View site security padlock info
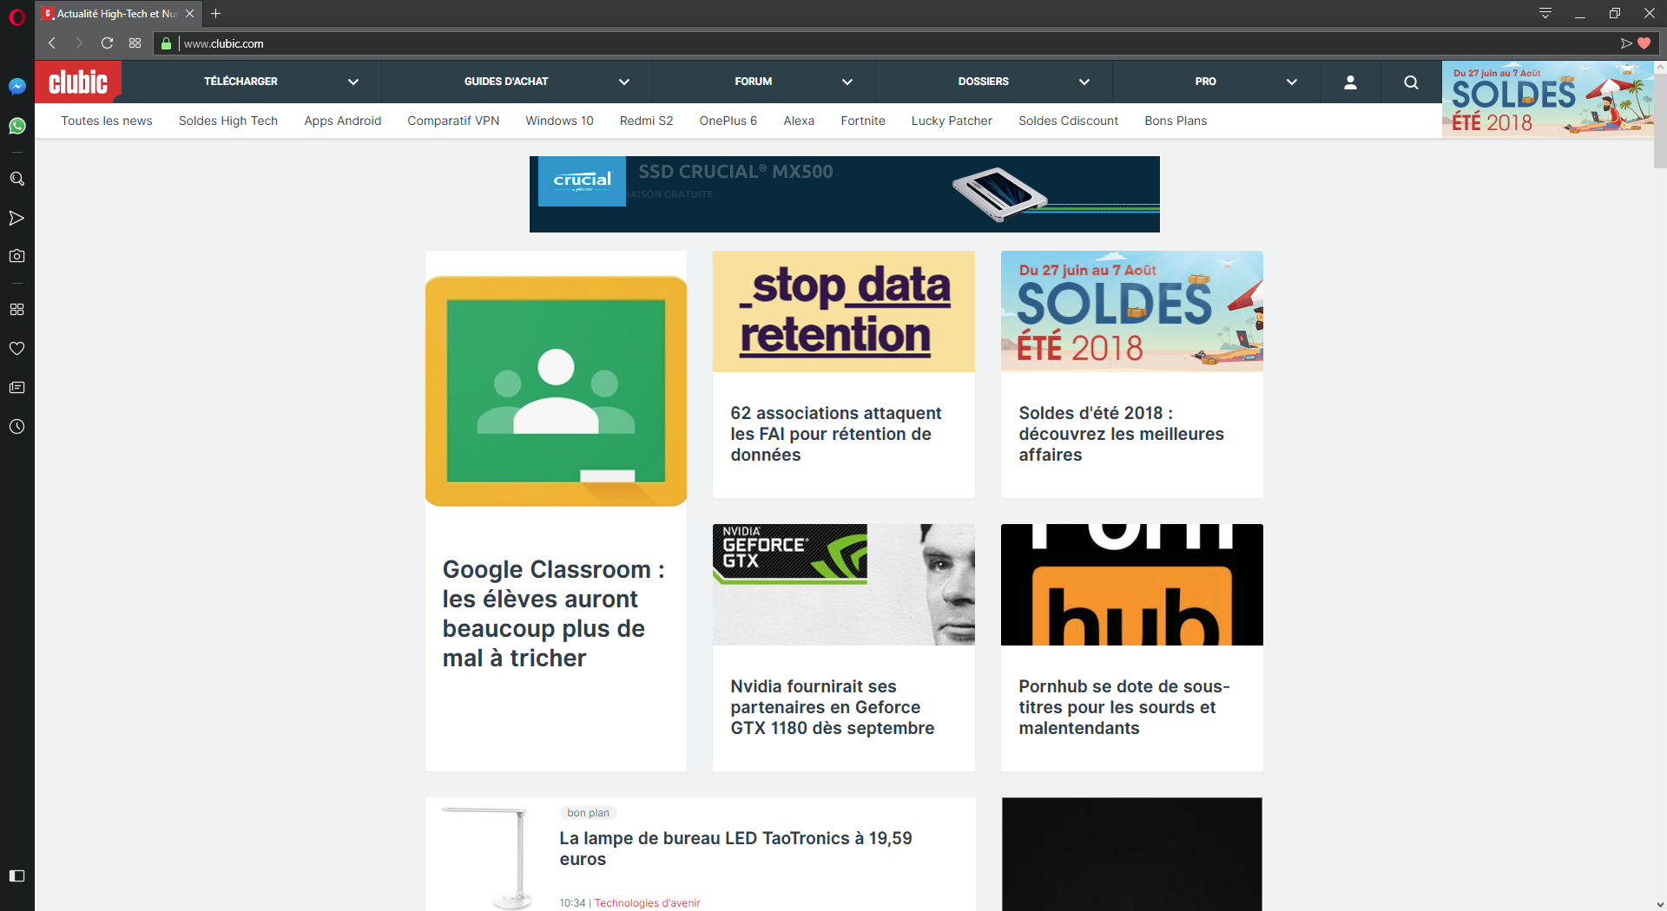The width and height of the screenshot is (1667, 911). point(167,43)
